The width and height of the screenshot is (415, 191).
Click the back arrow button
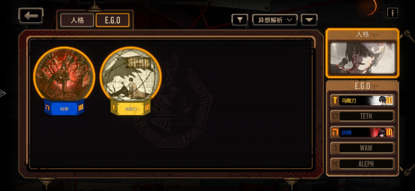[31, 16]
